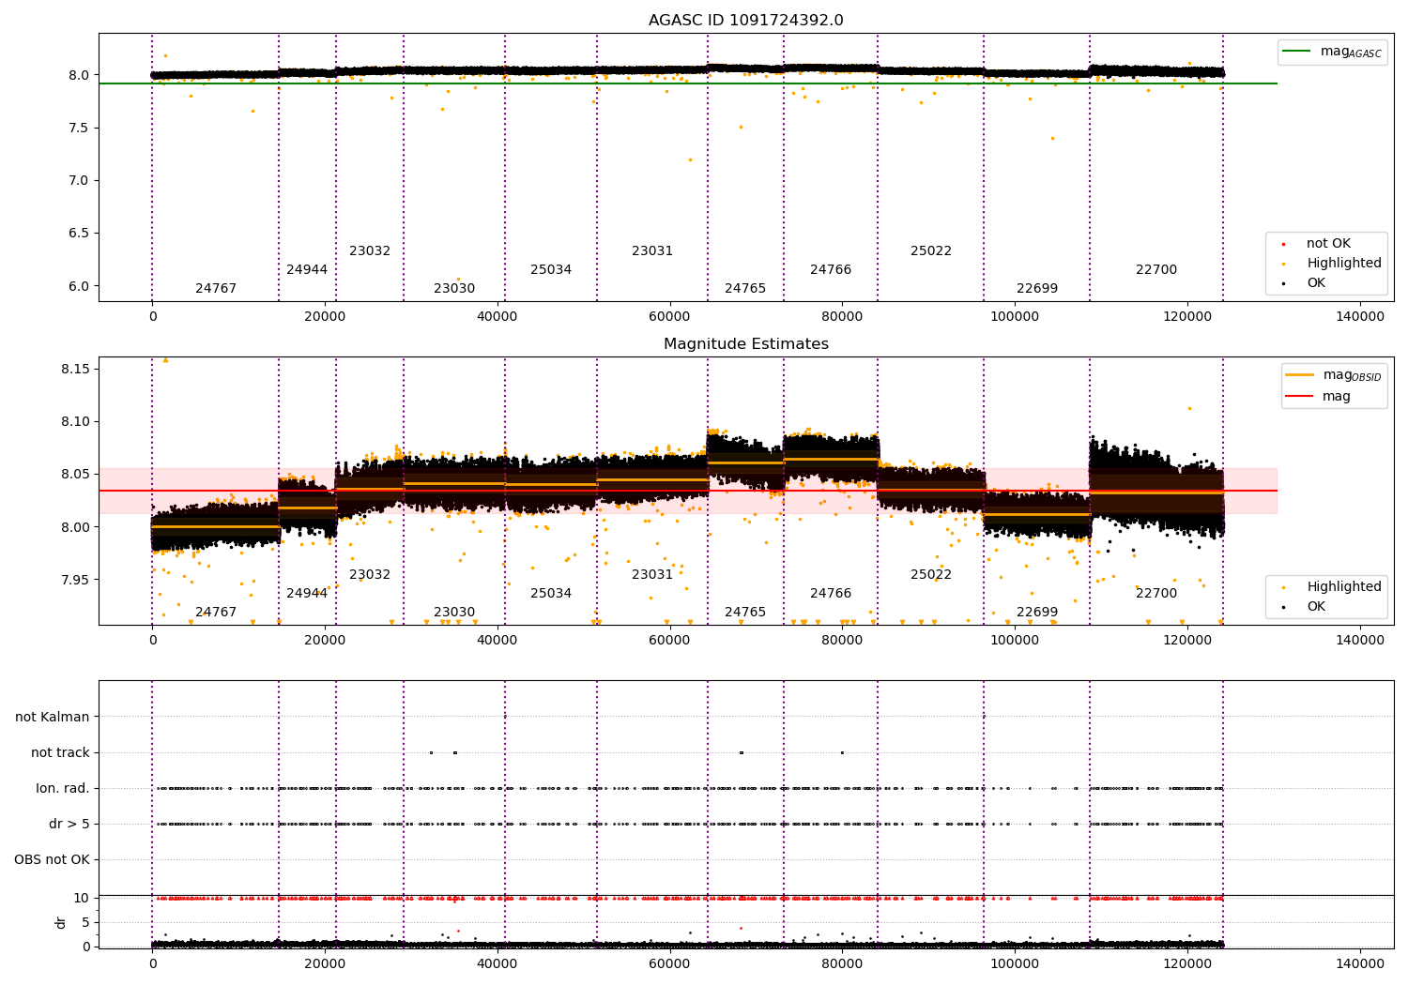Click obsid label 22700 in Magnitude Estimates plot
1408x985 pixels.
coord(1156,594)
